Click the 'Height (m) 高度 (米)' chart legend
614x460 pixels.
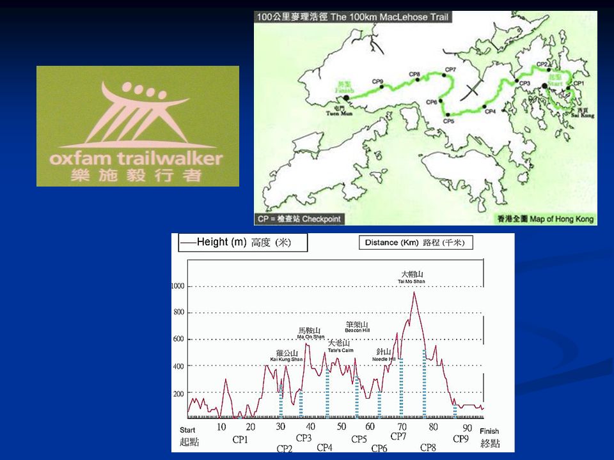[243, 243]
